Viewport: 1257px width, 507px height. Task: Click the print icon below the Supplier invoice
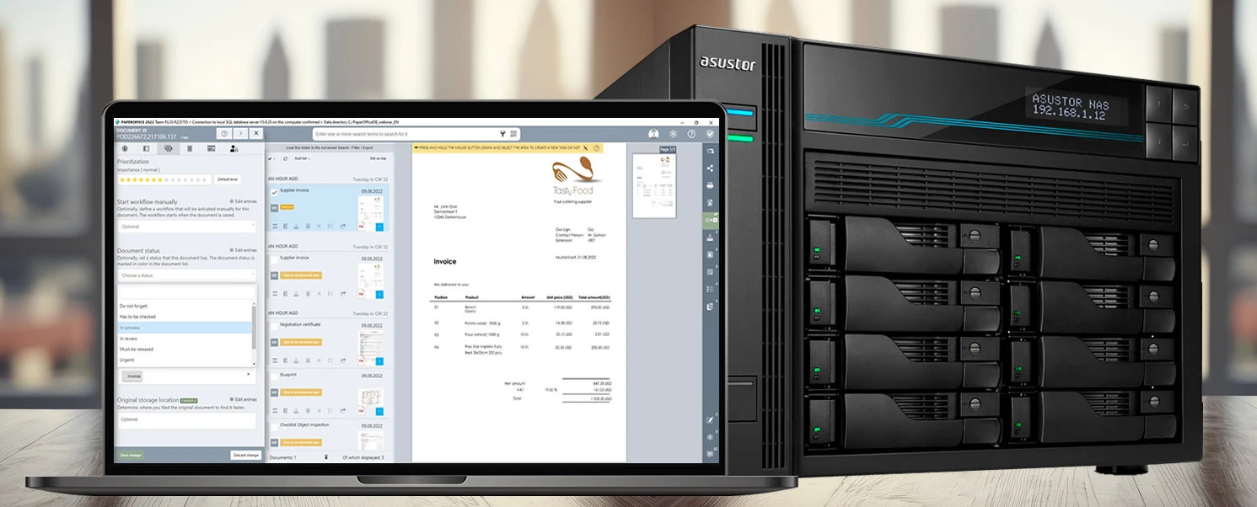click(x=295, y=226)
